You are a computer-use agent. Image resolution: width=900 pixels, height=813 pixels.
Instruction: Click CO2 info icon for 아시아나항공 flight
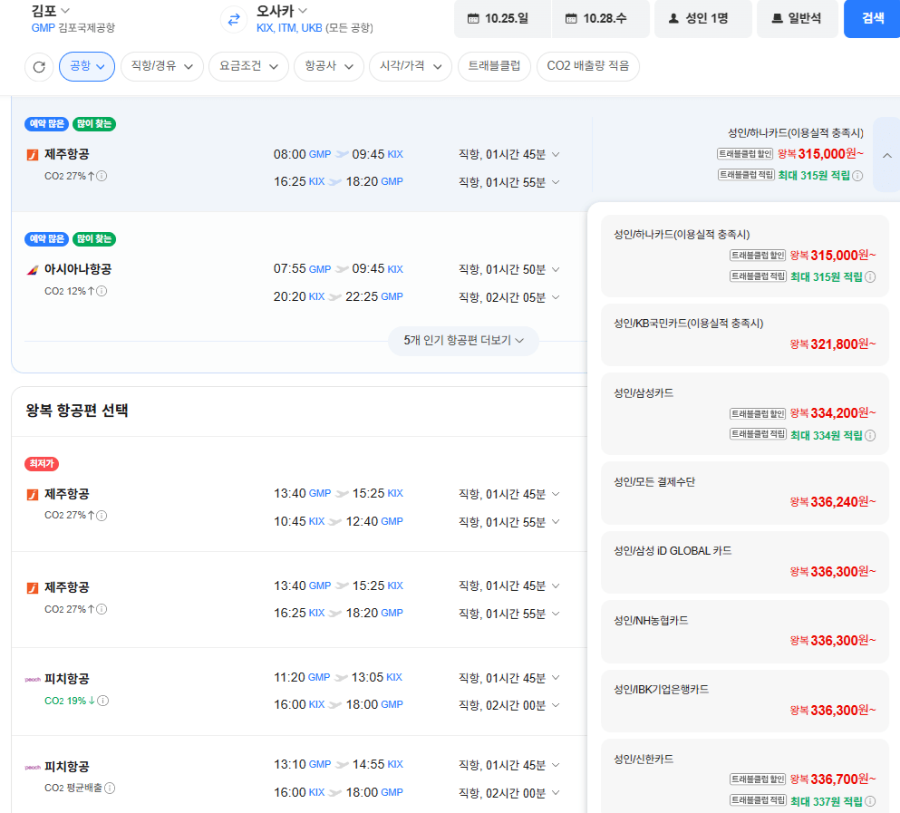coord(102,291)
